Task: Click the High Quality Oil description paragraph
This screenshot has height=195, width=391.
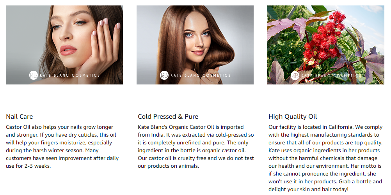Action: (325, 158)
